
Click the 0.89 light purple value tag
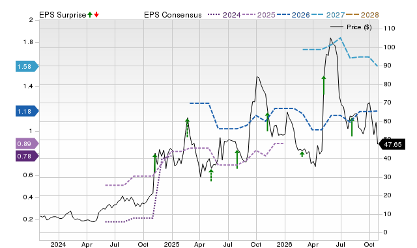coord(27,144)
